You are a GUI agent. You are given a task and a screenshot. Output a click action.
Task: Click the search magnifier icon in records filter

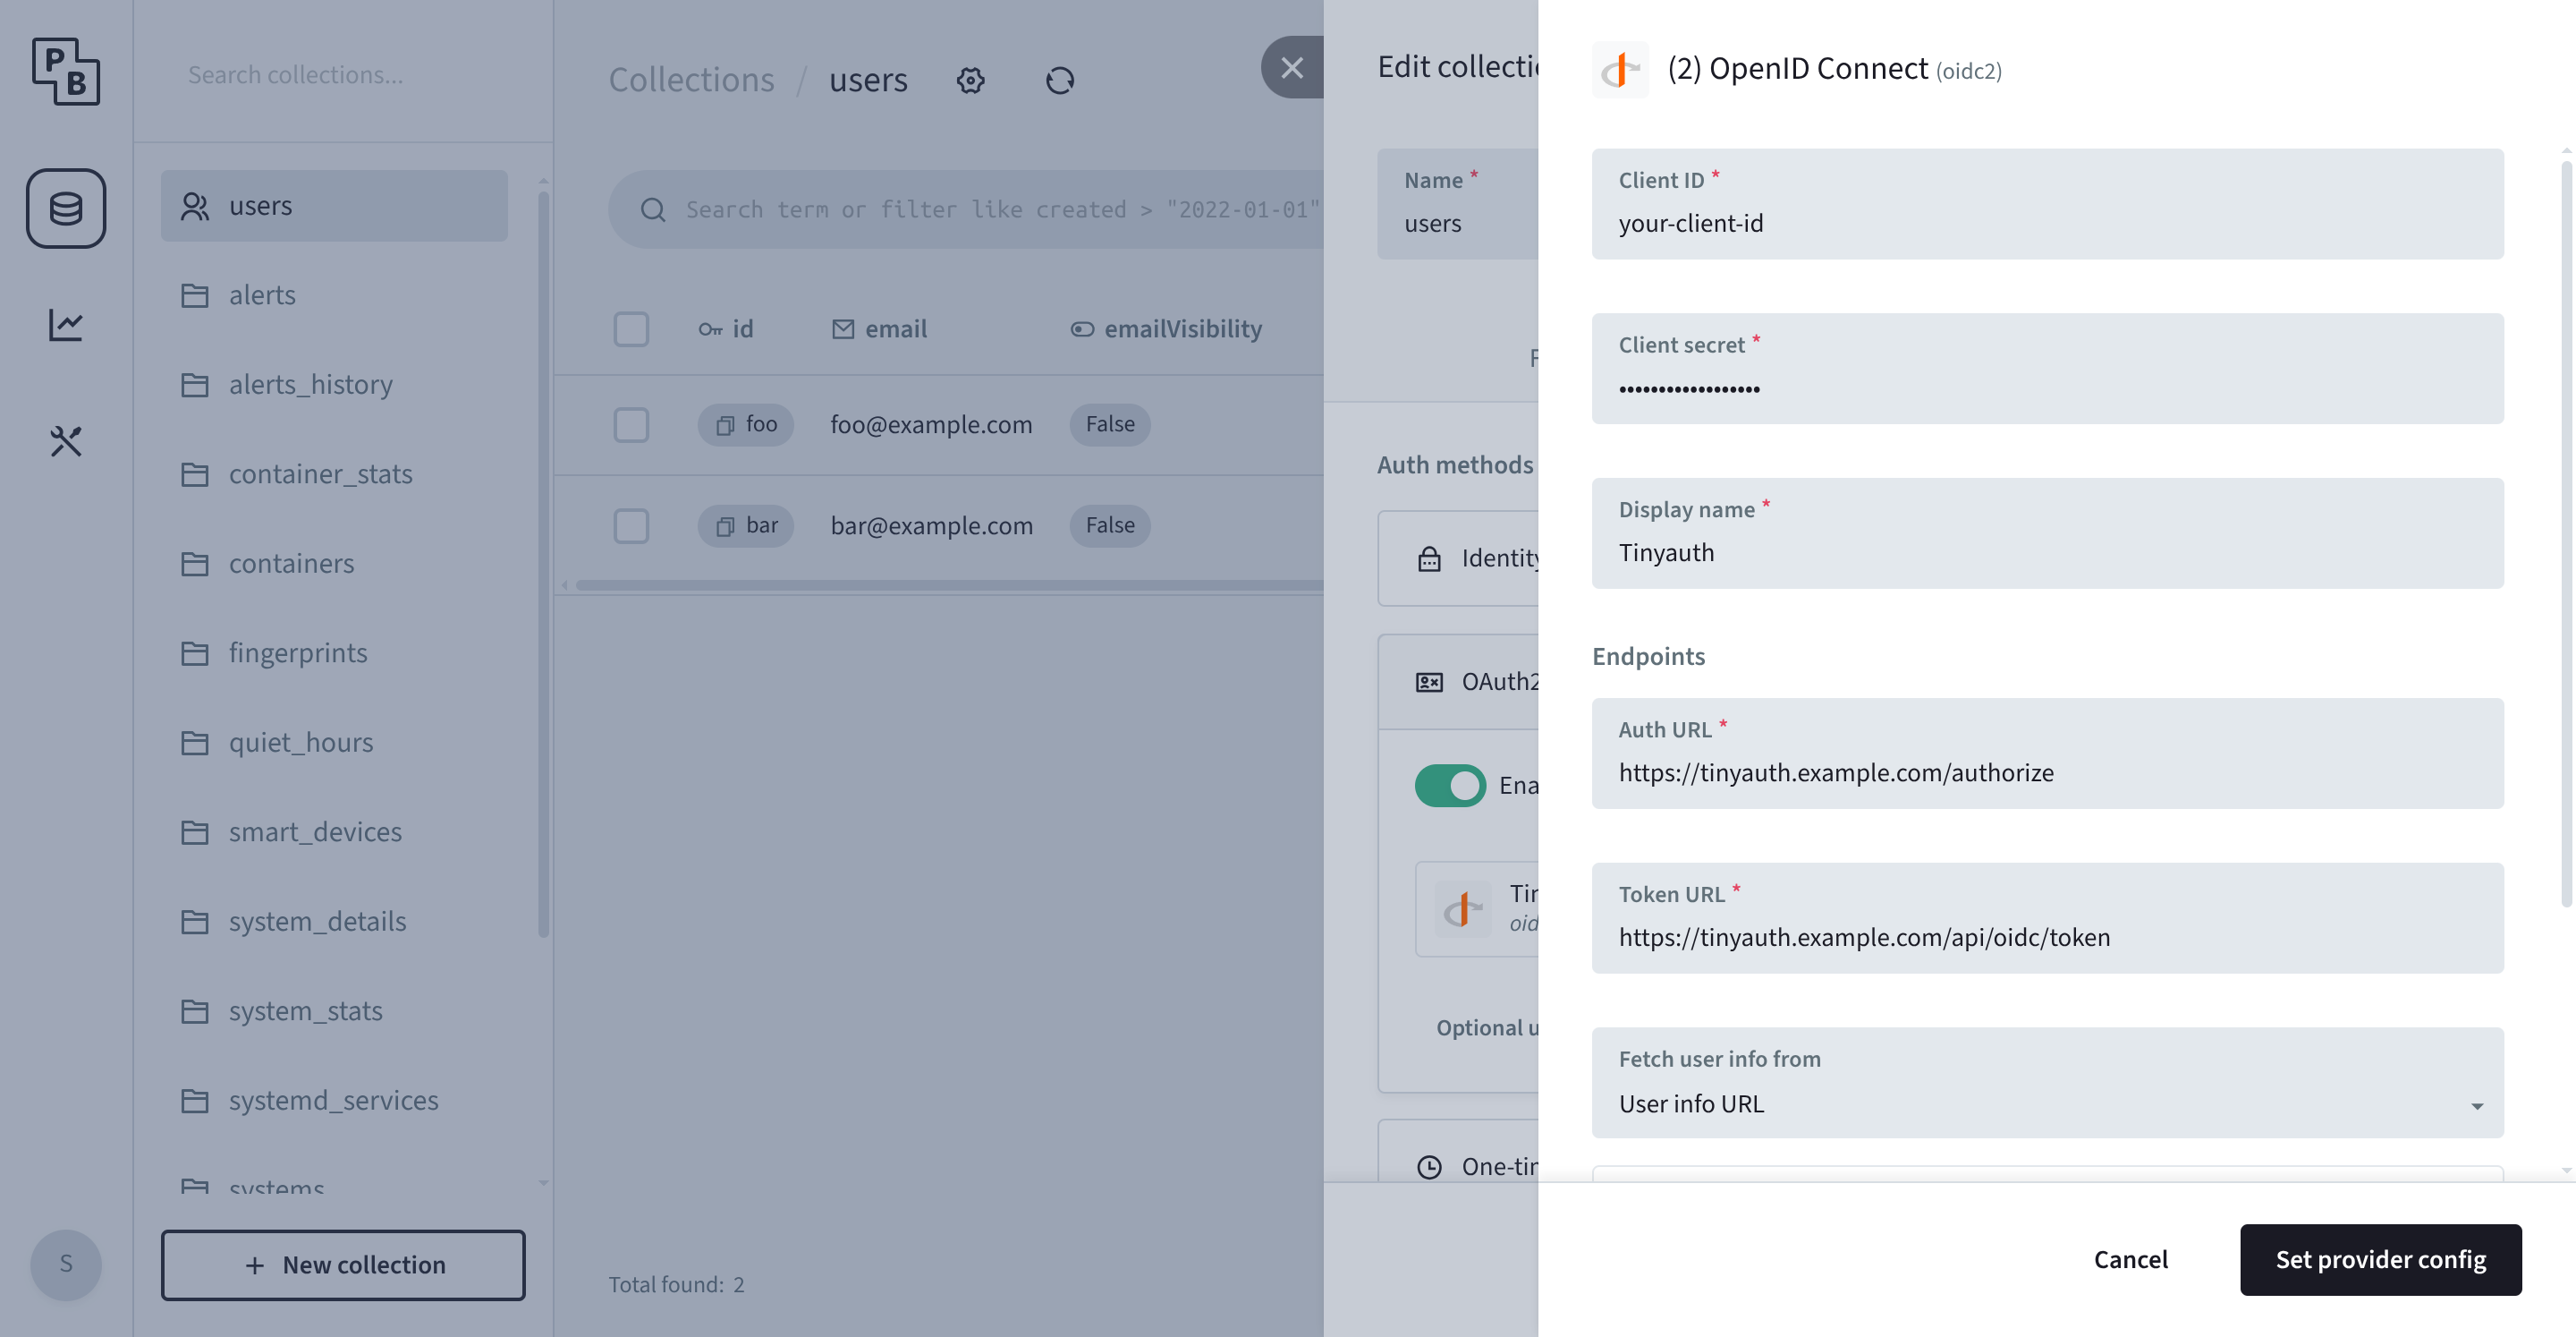coord(653,209)
